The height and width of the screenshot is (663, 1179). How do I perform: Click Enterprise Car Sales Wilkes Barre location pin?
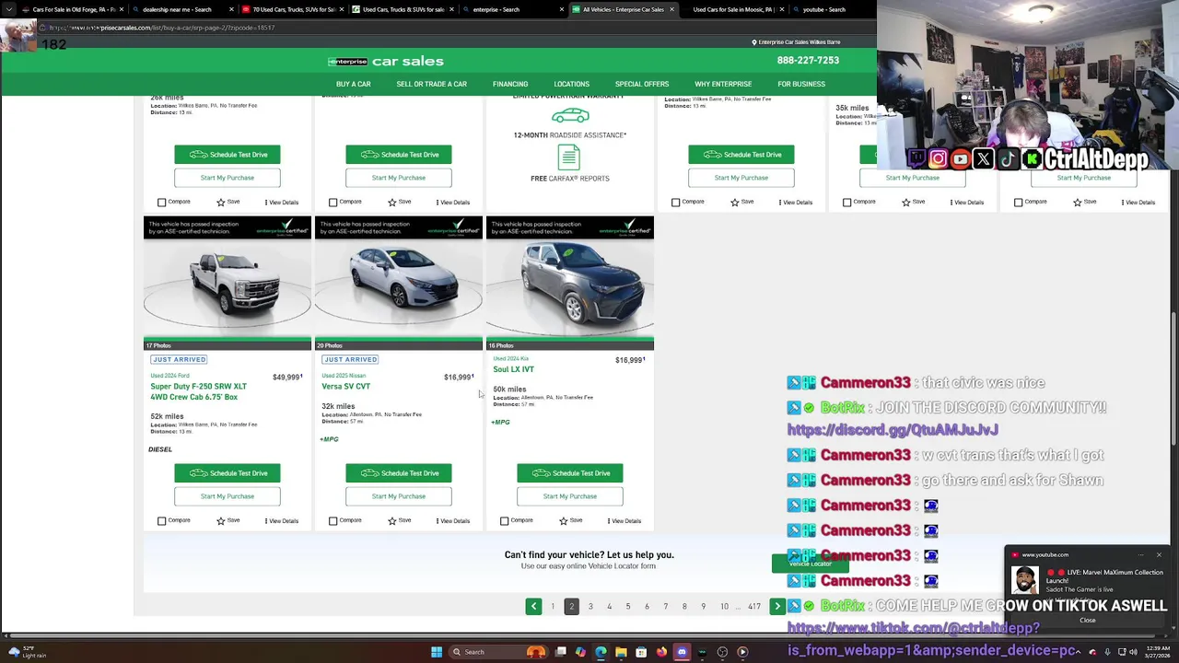(x=796, y=42)
